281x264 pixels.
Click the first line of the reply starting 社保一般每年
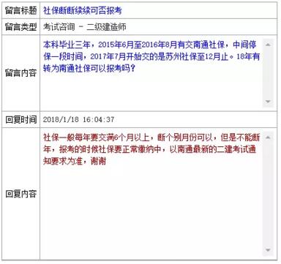coord(151,137)
